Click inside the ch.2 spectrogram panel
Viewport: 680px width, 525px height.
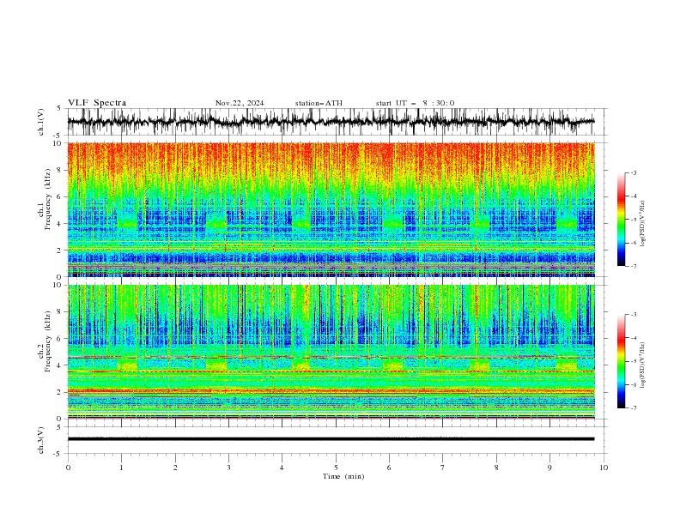[331, 352]
